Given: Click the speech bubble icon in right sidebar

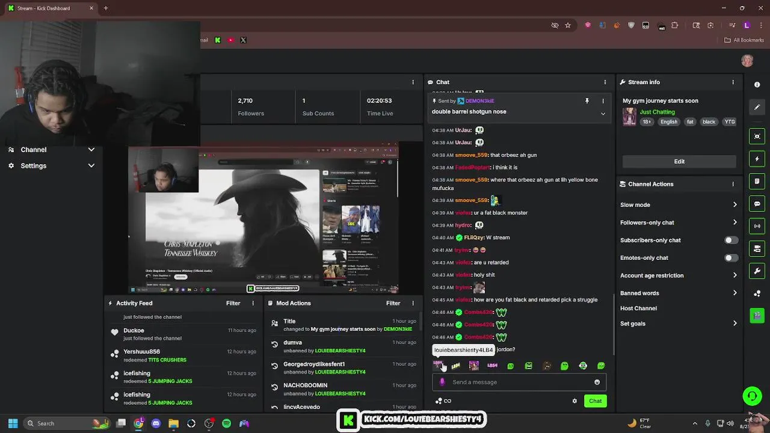Looking at the screenshot, I should (757, 204).
